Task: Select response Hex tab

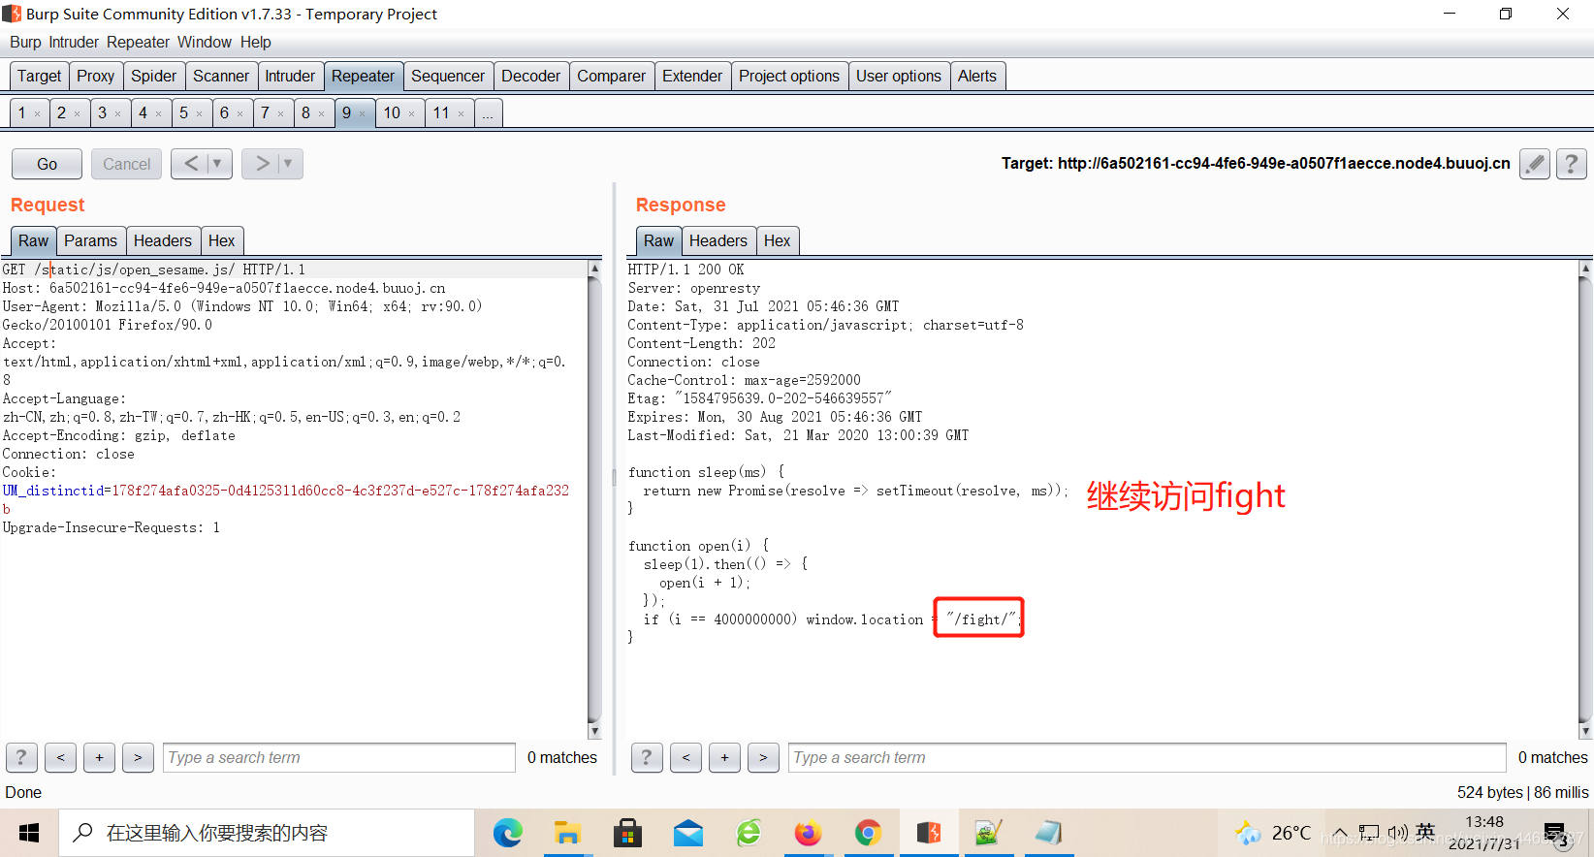Action: point(778,240)
